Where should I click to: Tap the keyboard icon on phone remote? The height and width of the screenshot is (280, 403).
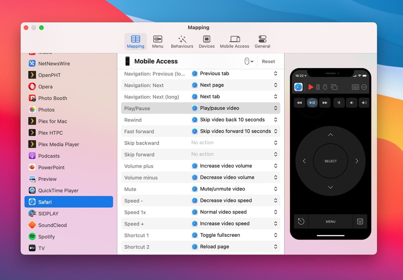pos(355,87)
